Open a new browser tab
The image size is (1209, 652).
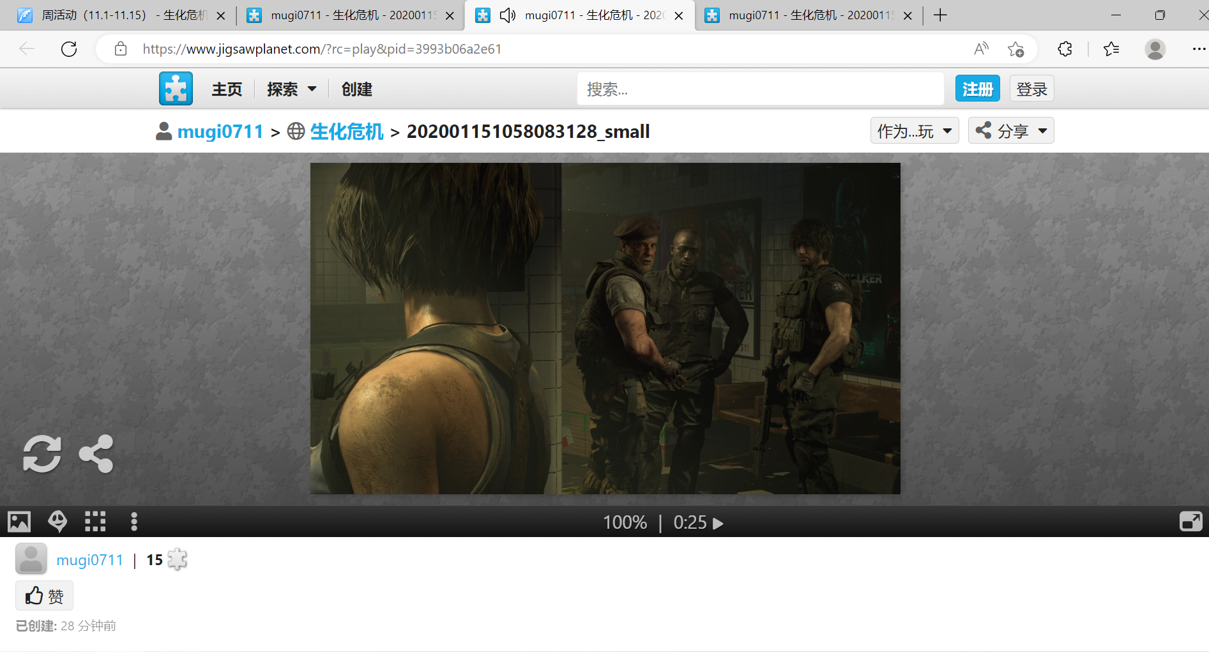click(x=940, y=15)
